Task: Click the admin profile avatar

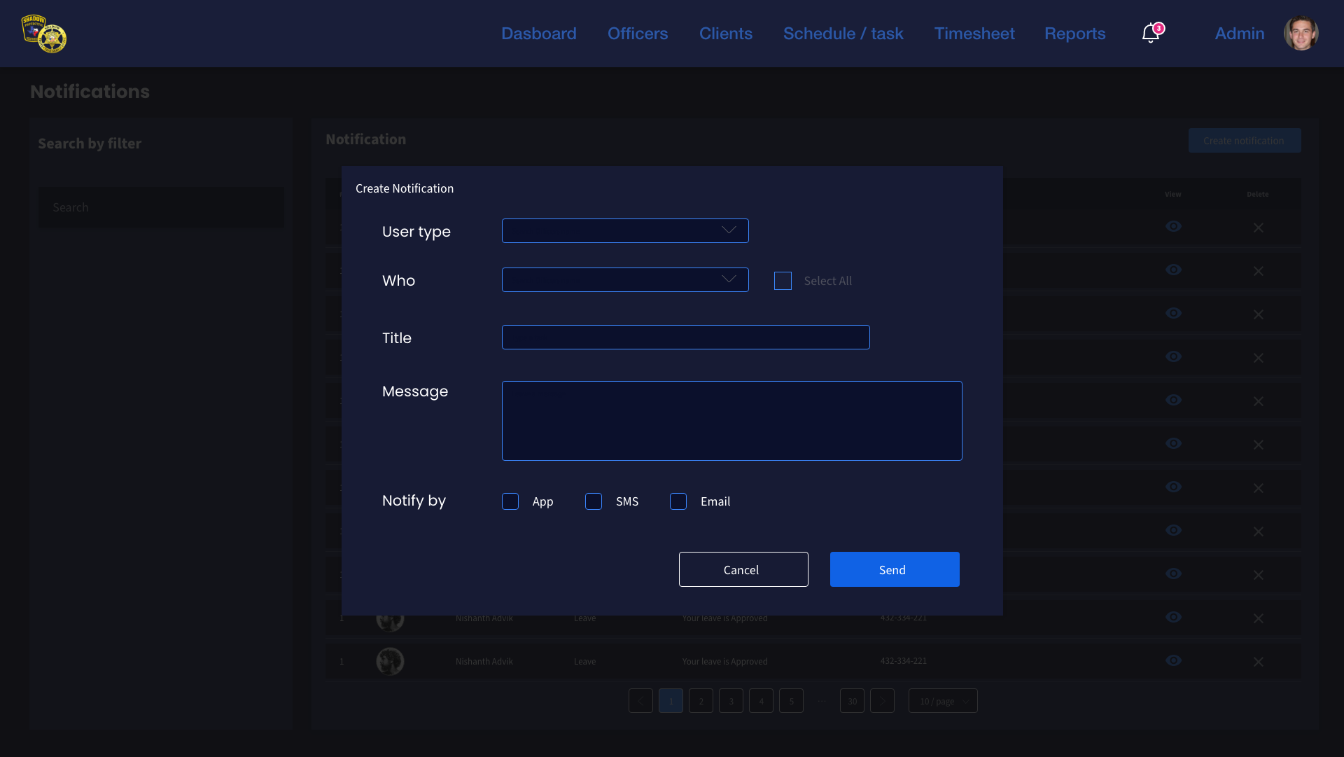Action: [x=1301, y=34]
